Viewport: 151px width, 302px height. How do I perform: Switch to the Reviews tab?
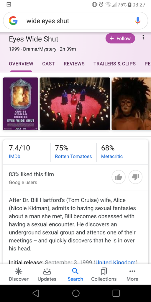coord(74,64)
